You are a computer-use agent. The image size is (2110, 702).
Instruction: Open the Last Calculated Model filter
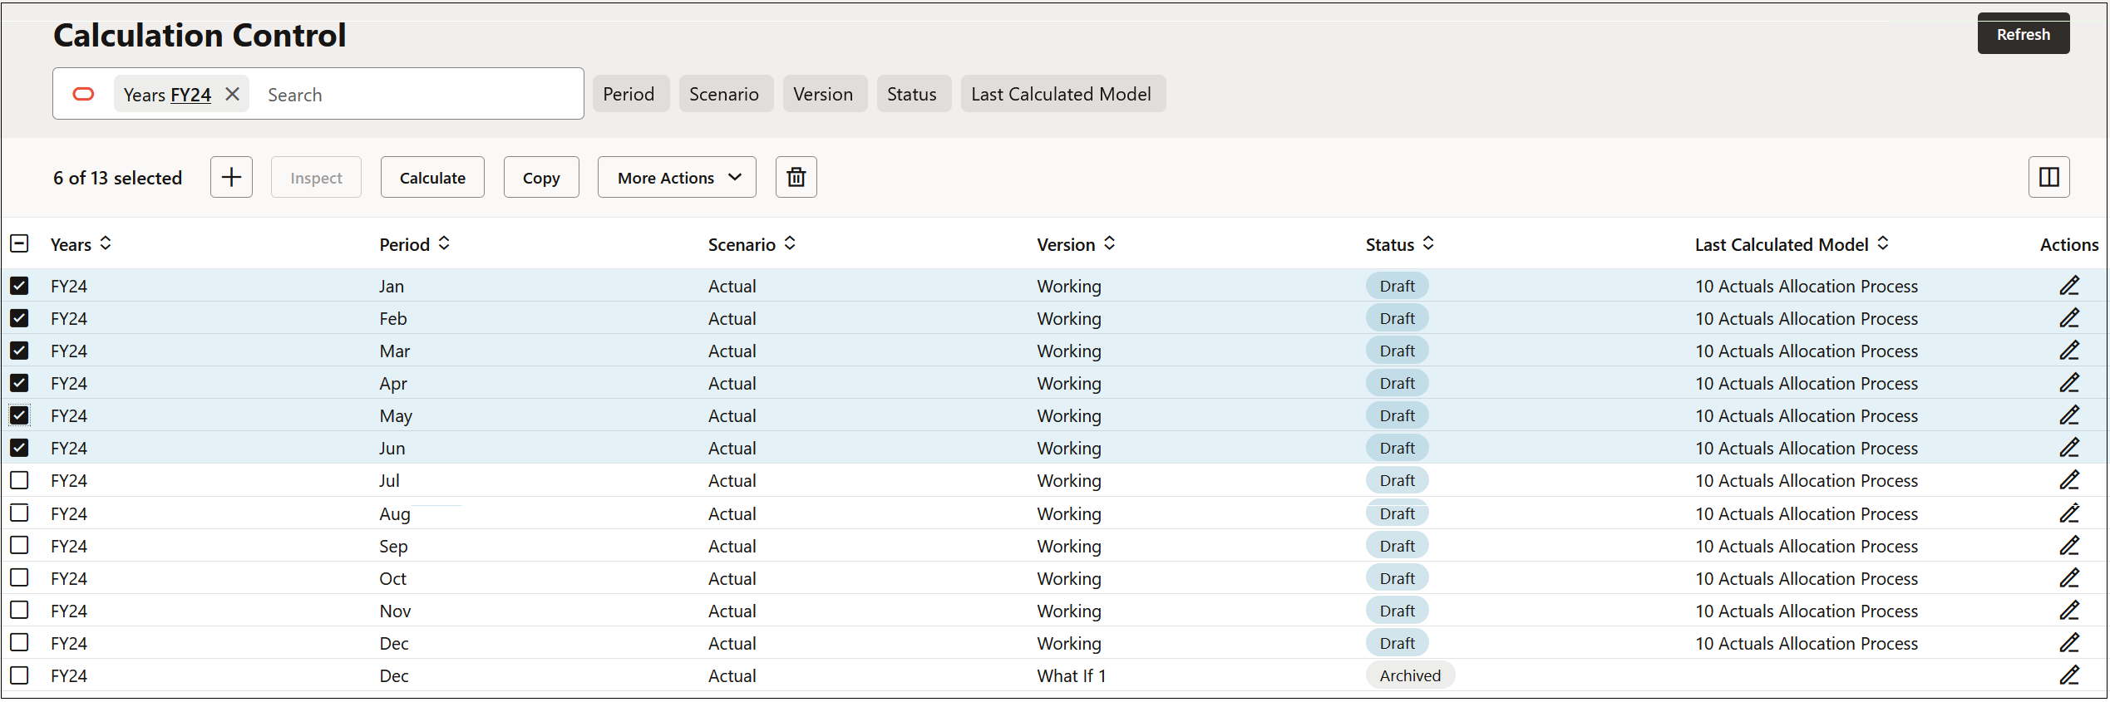click(1062, 94)
